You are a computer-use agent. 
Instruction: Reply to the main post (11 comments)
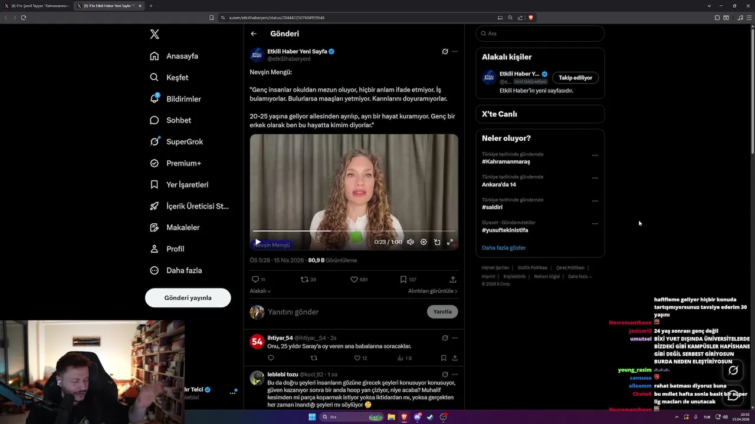tap(258, 279)
